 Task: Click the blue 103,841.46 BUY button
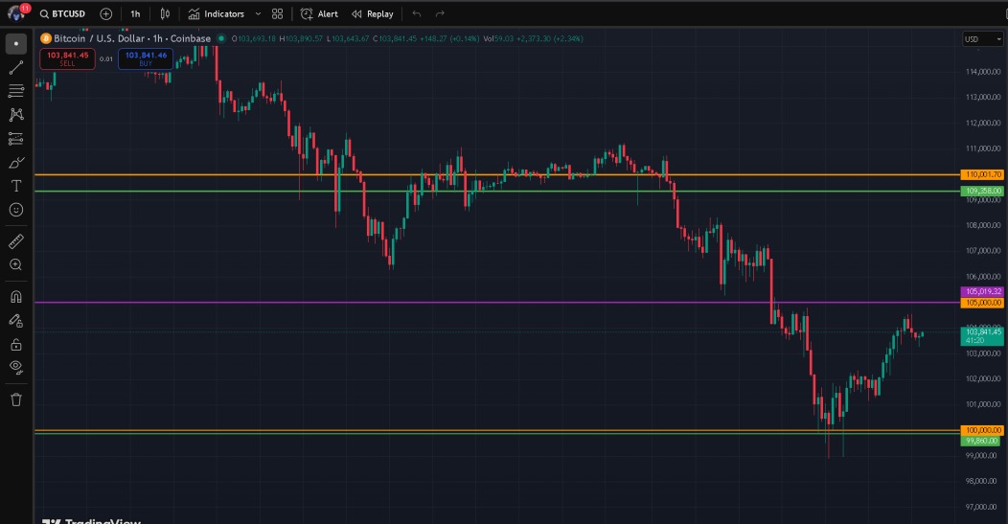pyautogui.click(x=146, y=58)
